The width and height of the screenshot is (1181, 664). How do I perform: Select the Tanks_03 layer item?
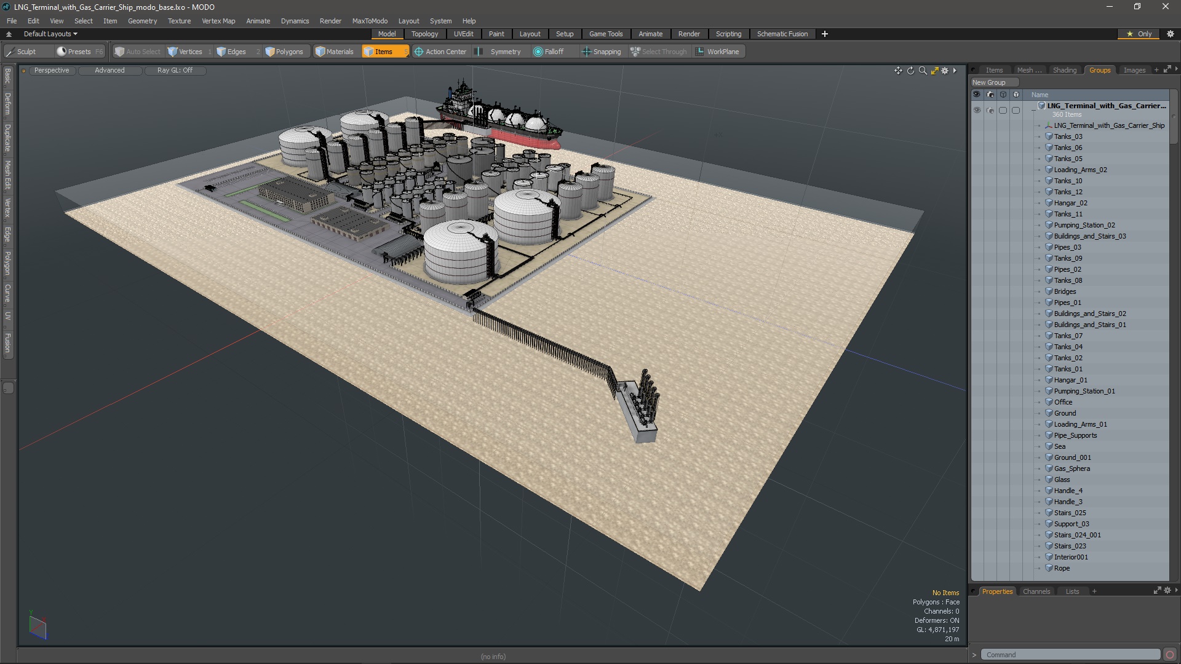click(x=1068, y=136)
